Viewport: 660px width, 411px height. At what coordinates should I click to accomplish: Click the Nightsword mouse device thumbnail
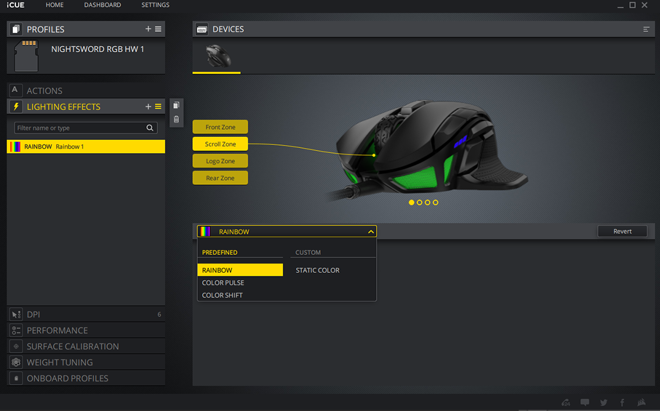[217, 57]
